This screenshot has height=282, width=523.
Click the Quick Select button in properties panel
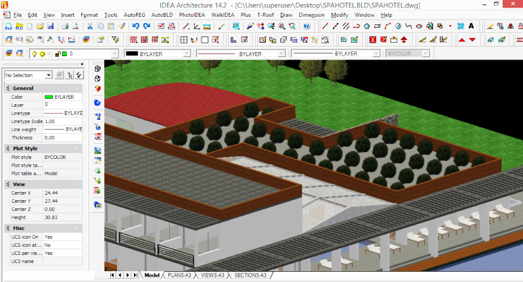pos(79,75)
